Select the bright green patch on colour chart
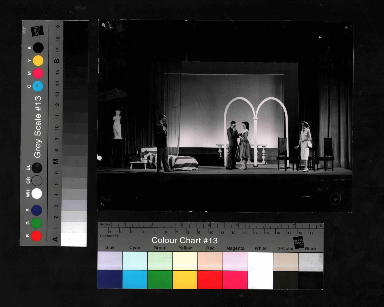The height and width of the screenshot is (307, 384). coord(160,280)
